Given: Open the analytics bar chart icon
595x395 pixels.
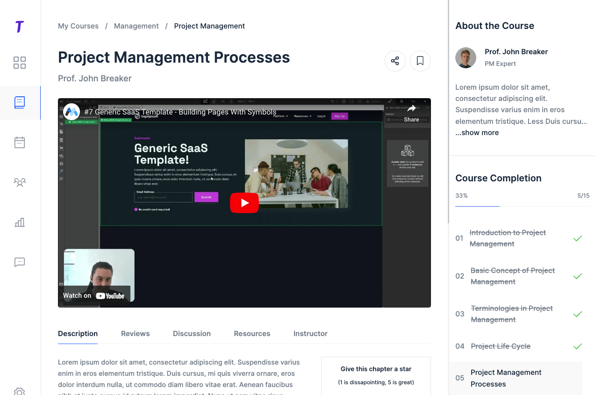Looking at the screenshot, I should (20, 223).
